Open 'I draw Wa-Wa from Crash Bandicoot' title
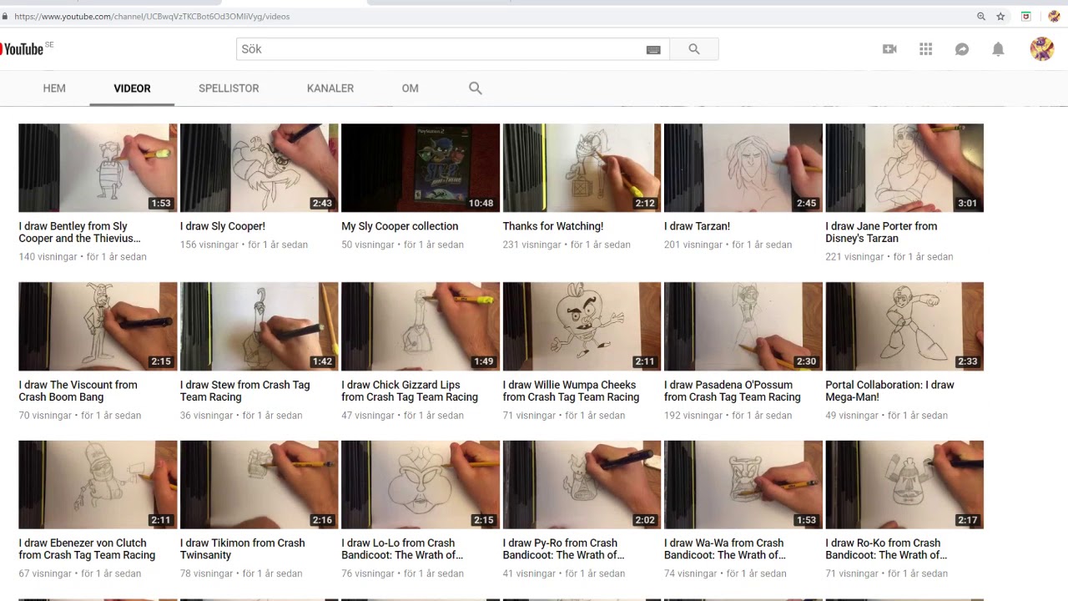 point(725,549)
